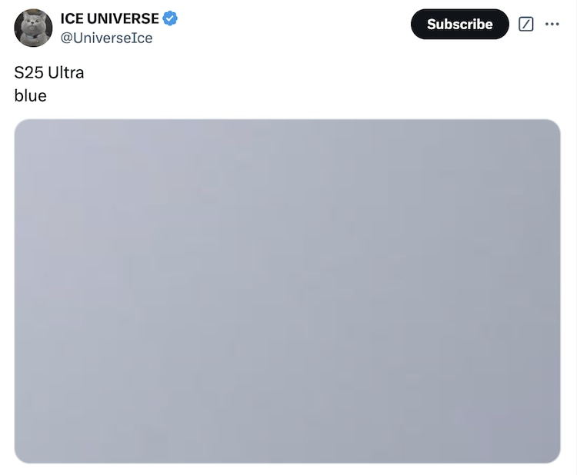The height and width of the screenshot is (475, 577).
Task: Visit the @UniverseIce handle link
Action: (106, 38)
